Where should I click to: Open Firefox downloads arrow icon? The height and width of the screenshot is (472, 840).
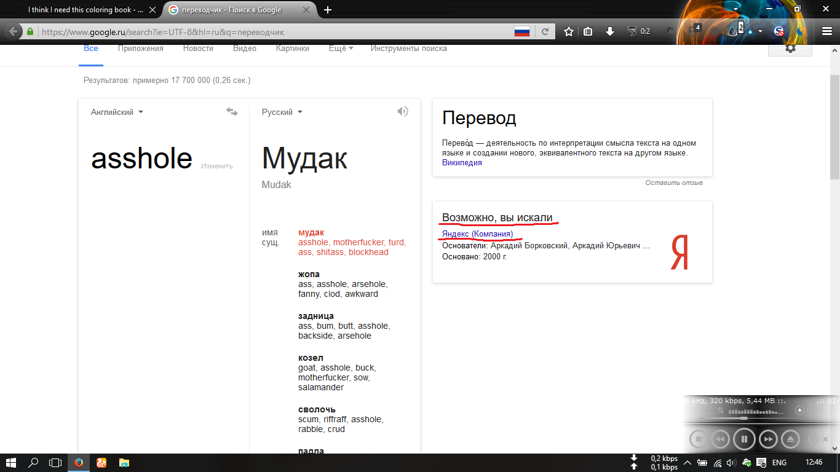[x=610, y=31]
